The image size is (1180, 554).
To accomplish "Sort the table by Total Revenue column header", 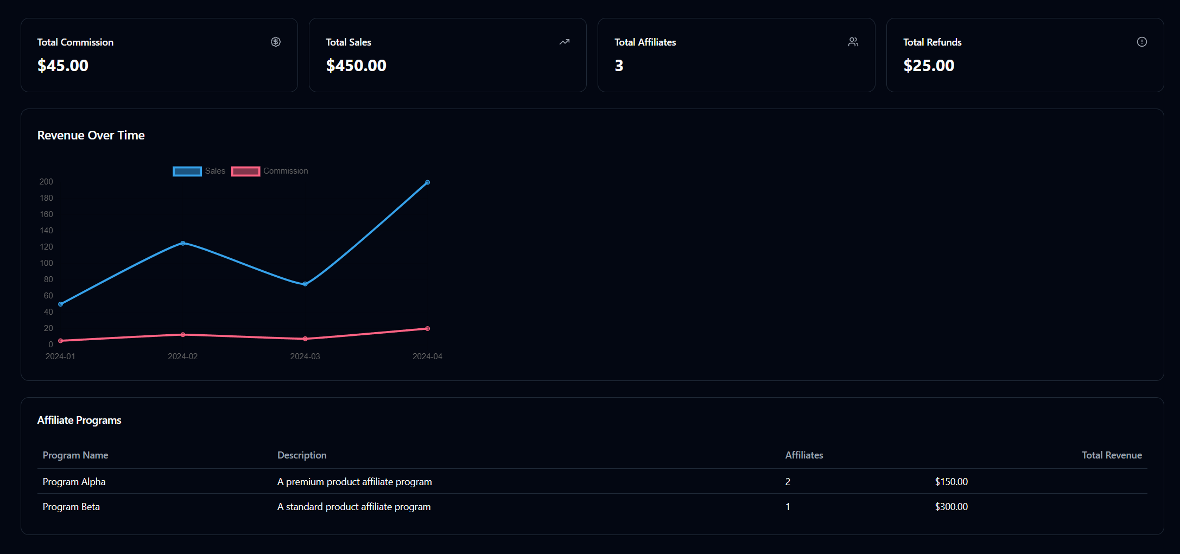I will (1112, 455).
